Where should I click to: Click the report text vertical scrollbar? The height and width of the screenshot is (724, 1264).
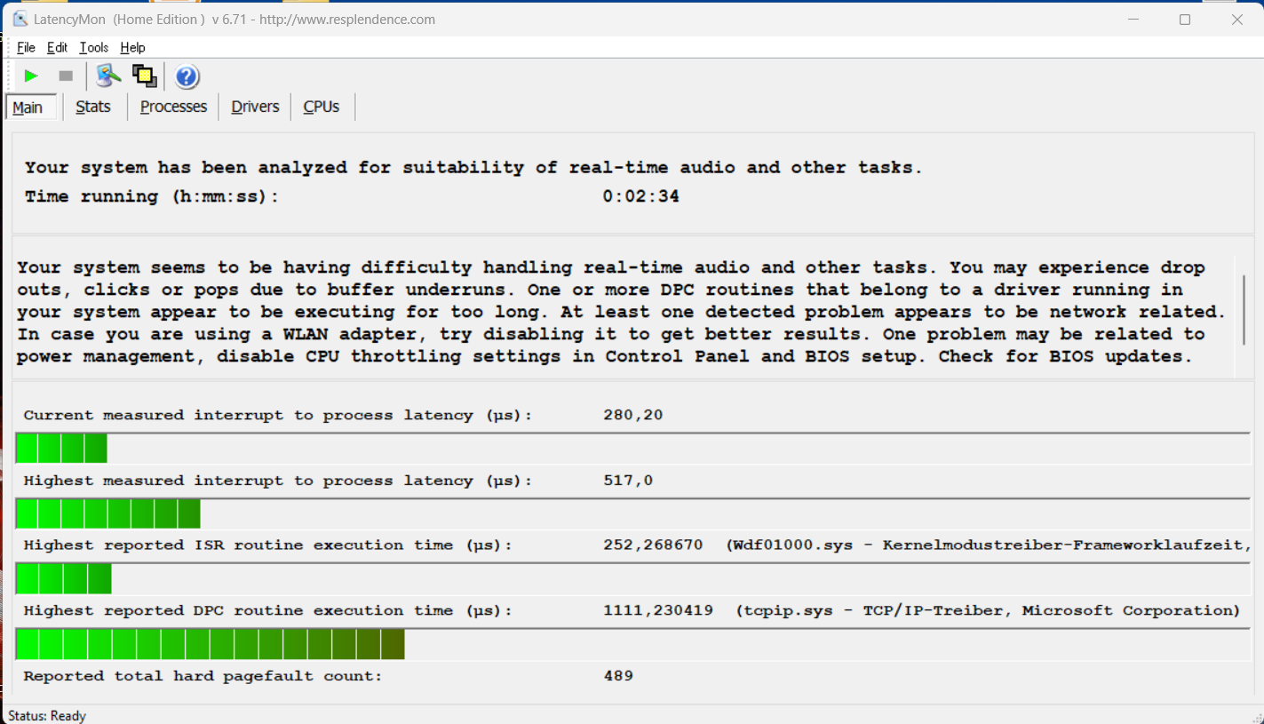[x=1243, y=311]
